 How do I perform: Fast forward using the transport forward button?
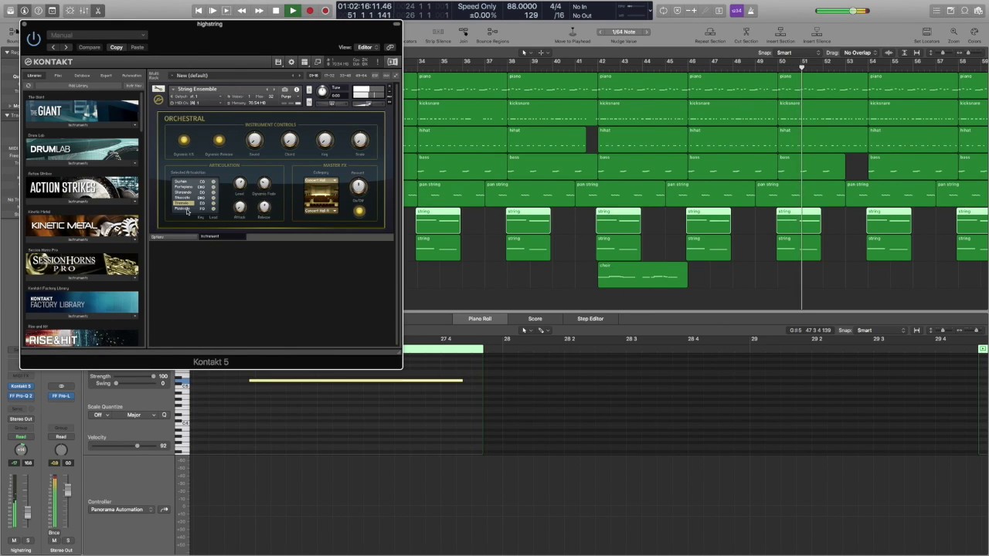pos(259,11)
